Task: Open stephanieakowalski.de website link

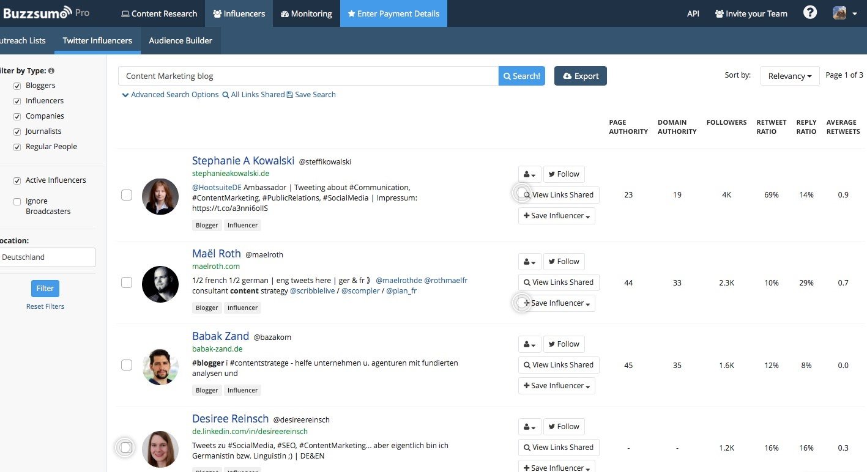Action: [231, 174]
